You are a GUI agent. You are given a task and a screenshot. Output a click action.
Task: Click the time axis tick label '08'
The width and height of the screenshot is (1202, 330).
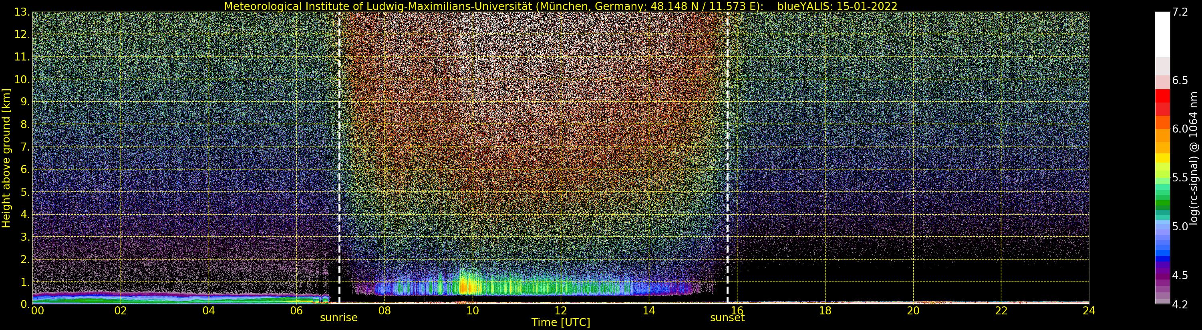click(x=385, y=310)
